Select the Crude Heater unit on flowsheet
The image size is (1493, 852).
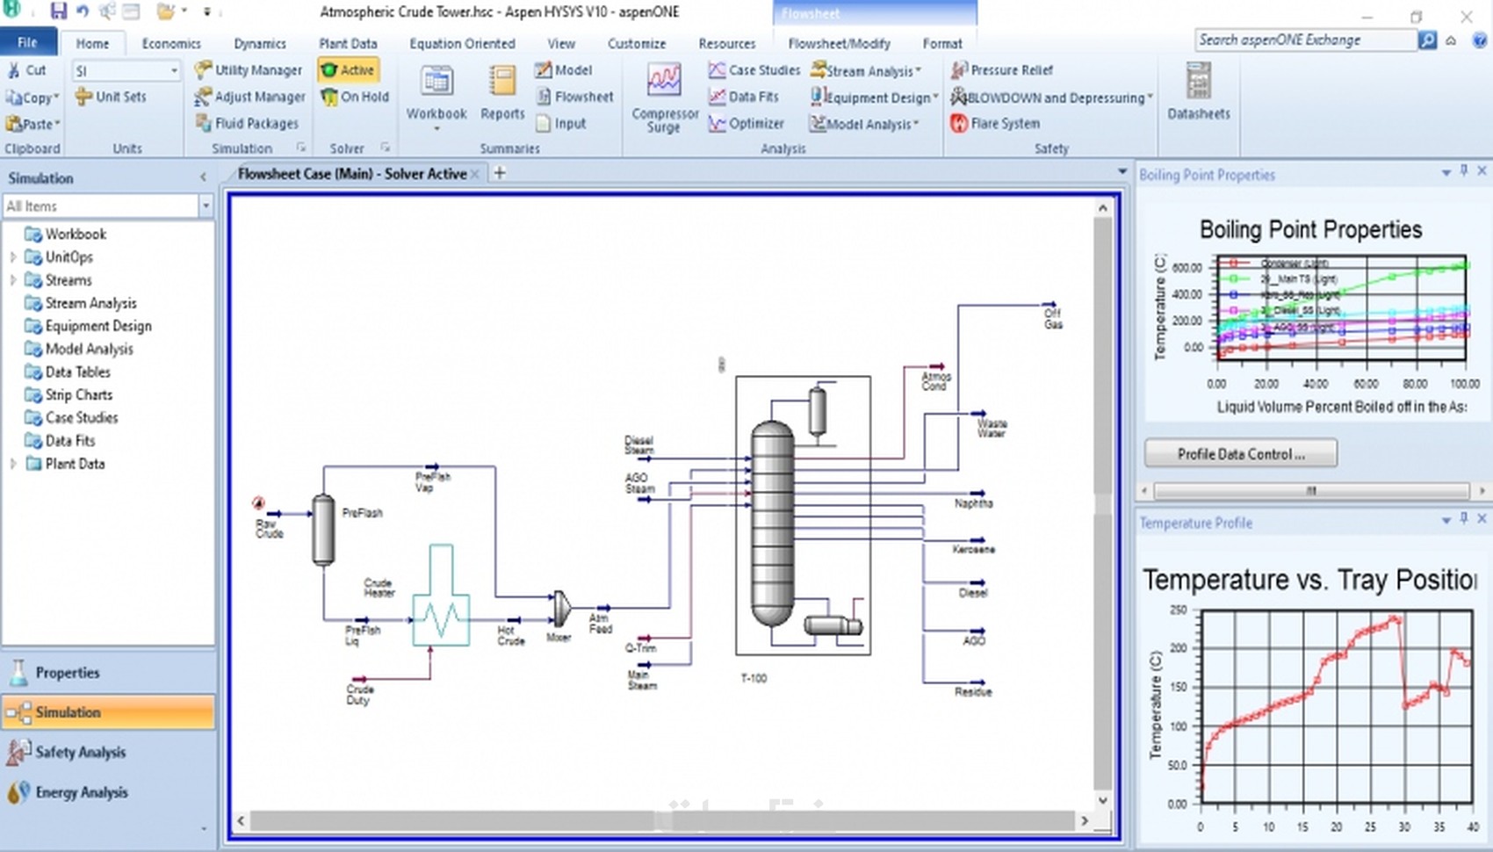(x=441, y=595)
